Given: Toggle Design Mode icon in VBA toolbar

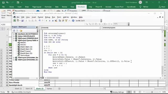Looking at the screenshot, I should pos(56,21).
